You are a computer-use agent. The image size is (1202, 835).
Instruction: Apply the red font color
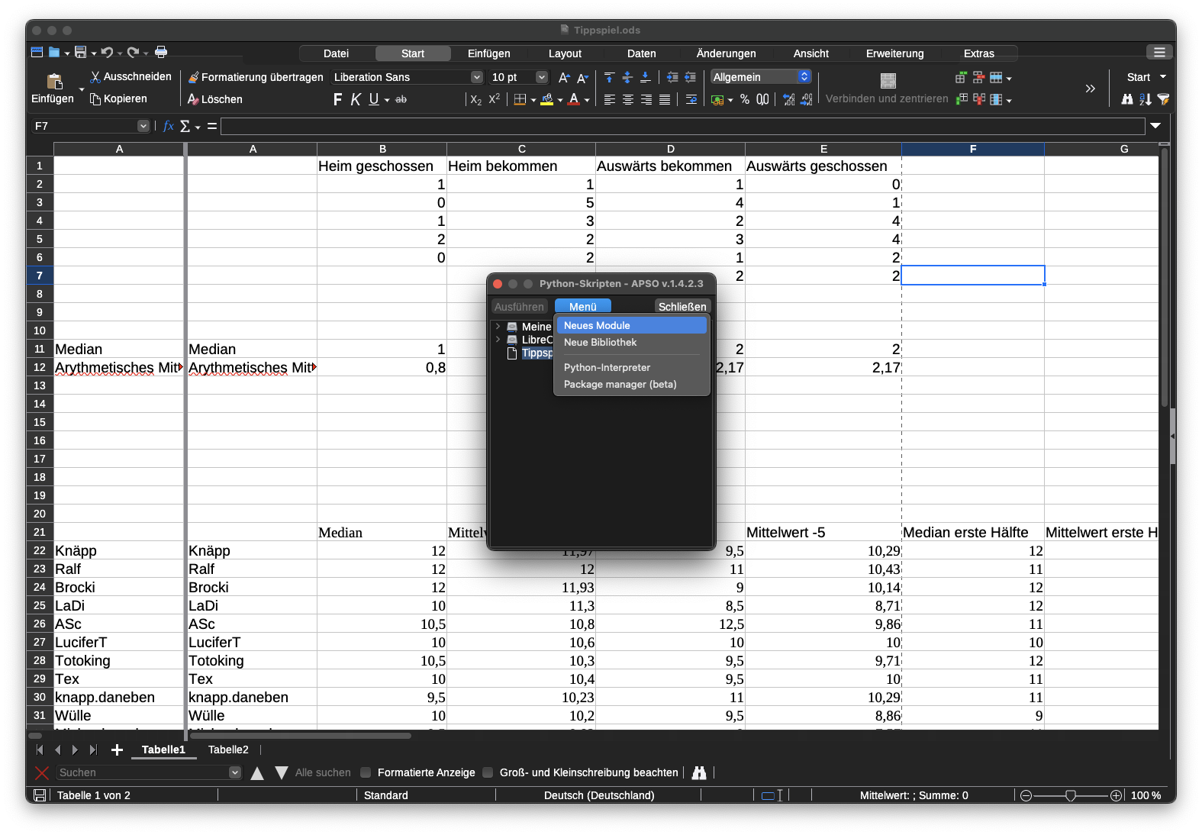pyautogui.click(x=574, y=99)
